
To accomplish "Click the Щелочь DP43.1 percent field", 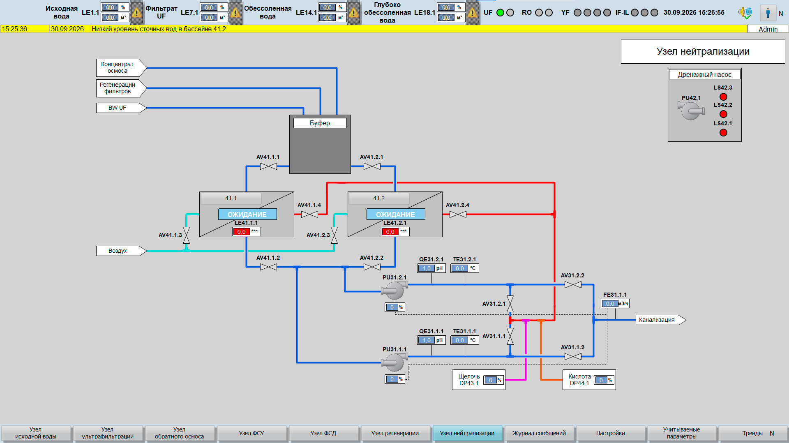I will [x=491, y=380].
